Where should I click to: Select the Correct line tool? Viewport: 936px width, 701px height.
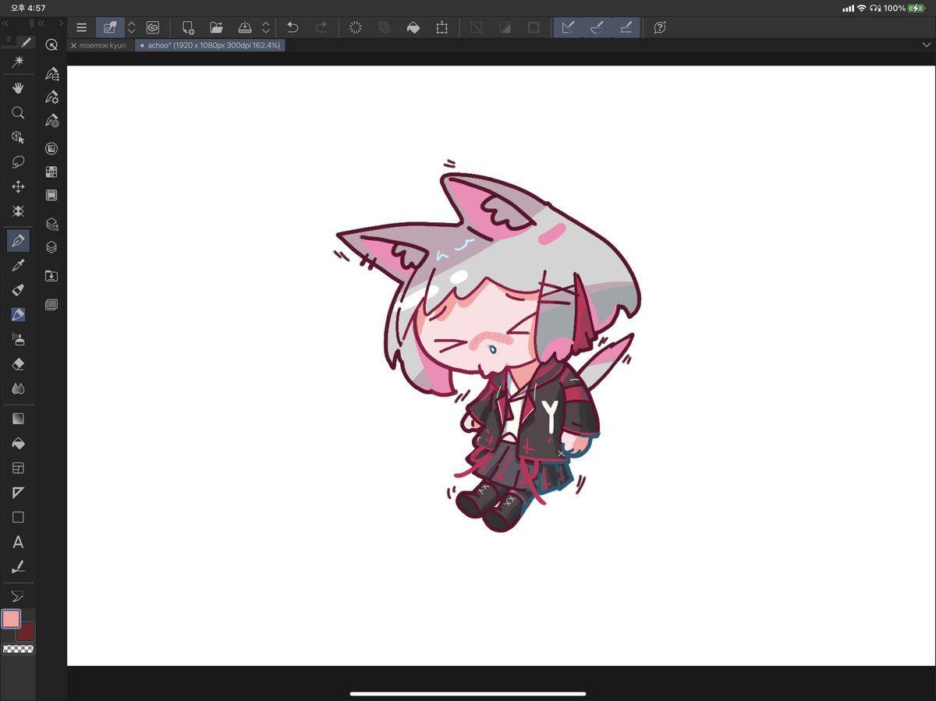(x=18, y=567)
